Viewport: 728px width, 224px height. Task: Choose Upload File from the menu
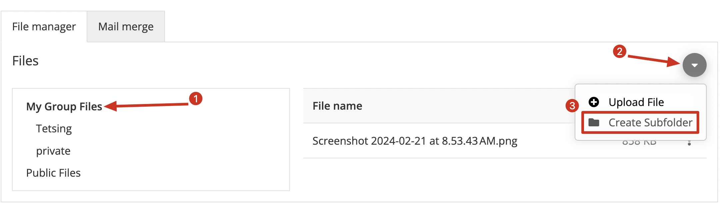[636, 102]
